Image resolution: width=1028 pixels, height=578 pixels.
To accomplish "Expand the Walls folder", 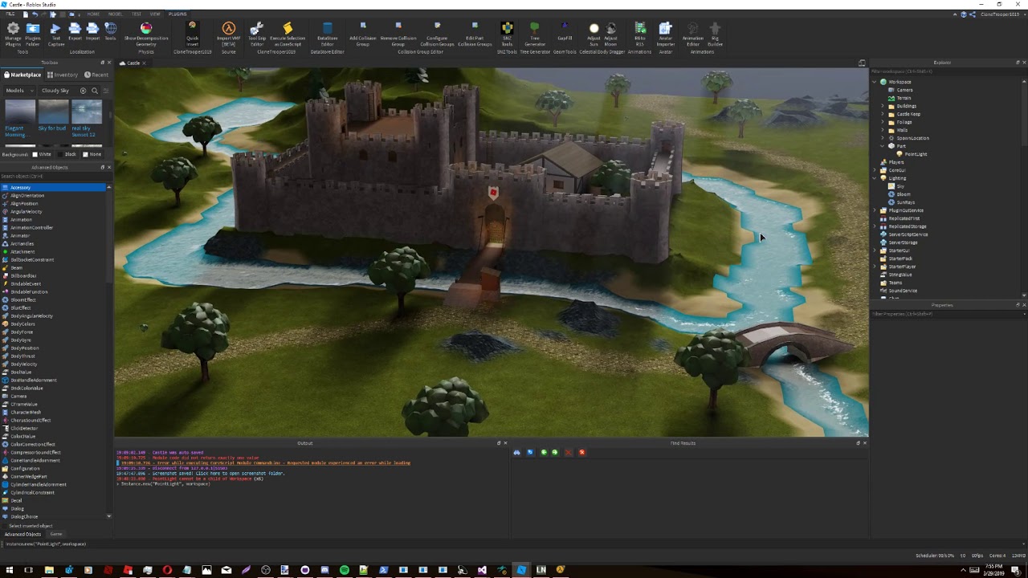I will click(x=883, y=130).
